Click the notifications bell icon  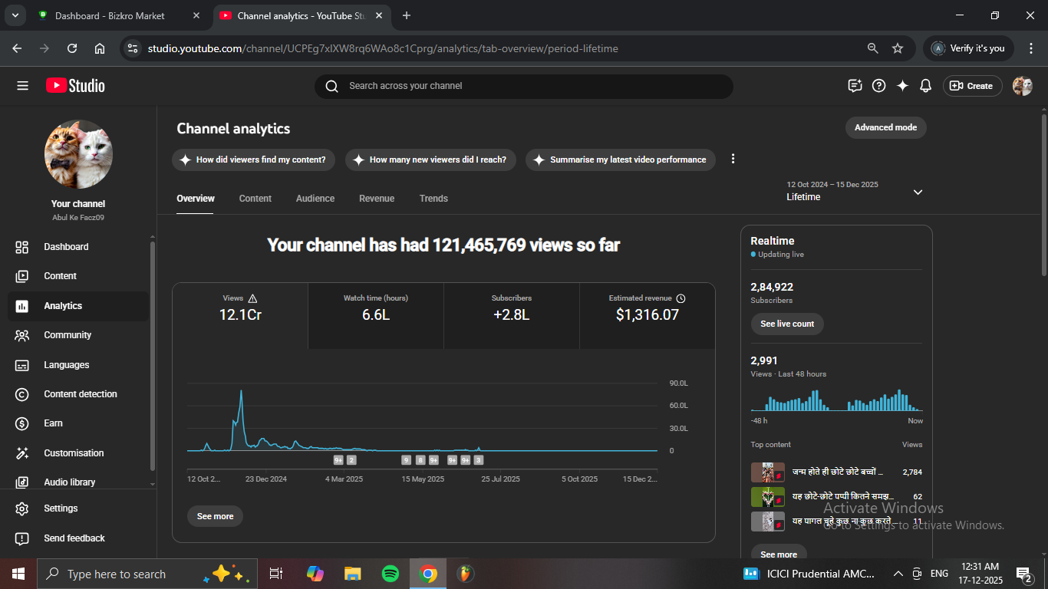click(x=925, y=86)
